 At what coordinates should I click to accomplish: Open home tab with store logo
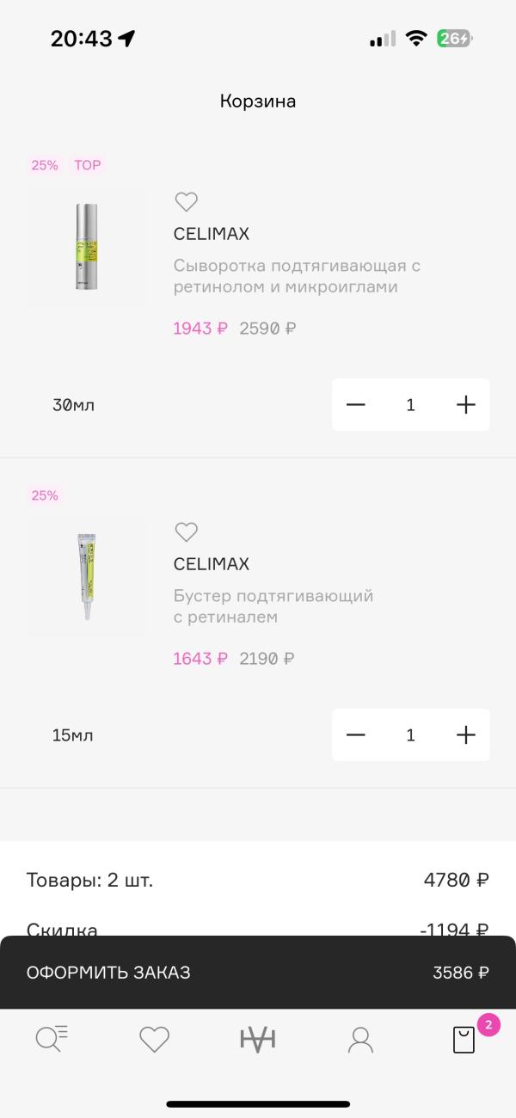pos(258,1040)
